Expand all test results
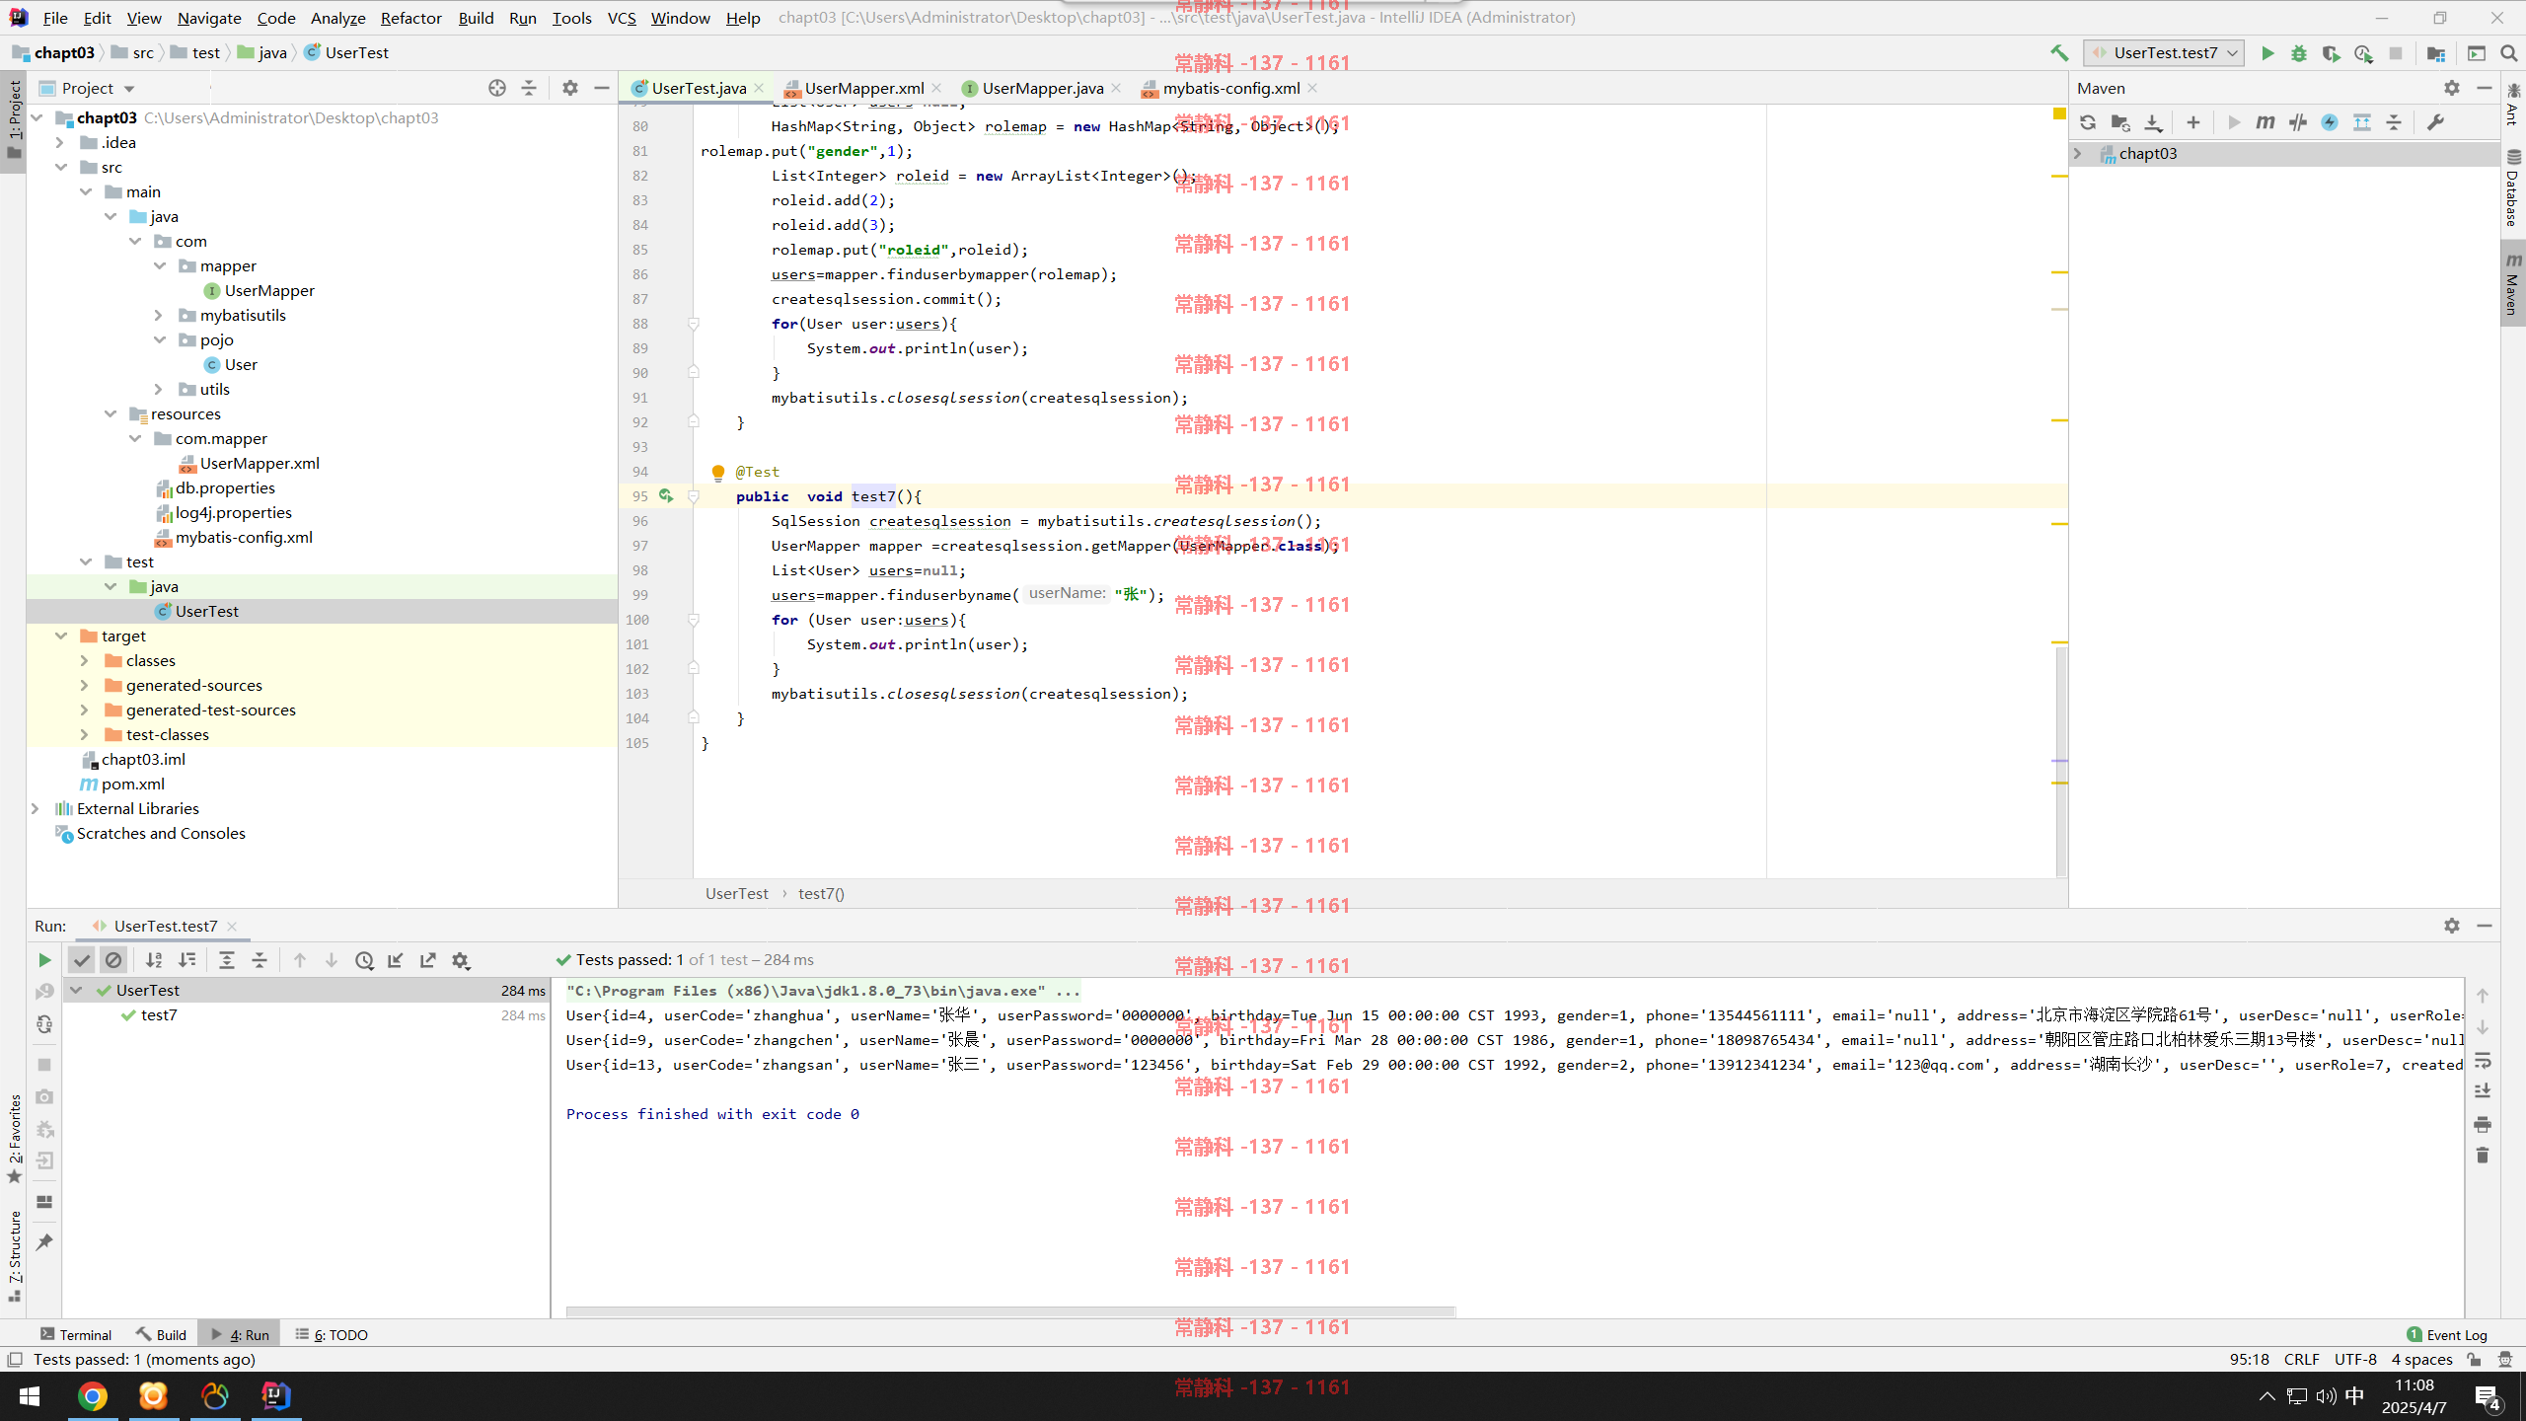The width and height of the screenshot is (2526, 1421). (227, 960)
